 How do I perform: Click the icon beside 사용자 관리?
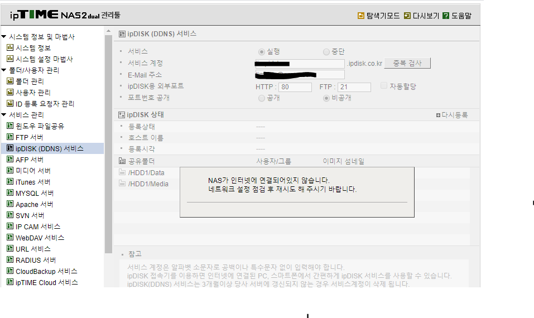click(10, 92)
